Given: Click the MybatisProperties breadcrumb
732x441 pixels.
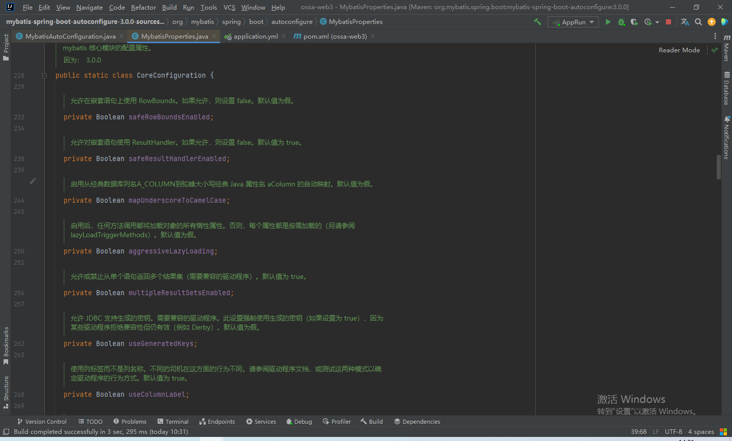Looking at the screenshot, I should (351, 22).
